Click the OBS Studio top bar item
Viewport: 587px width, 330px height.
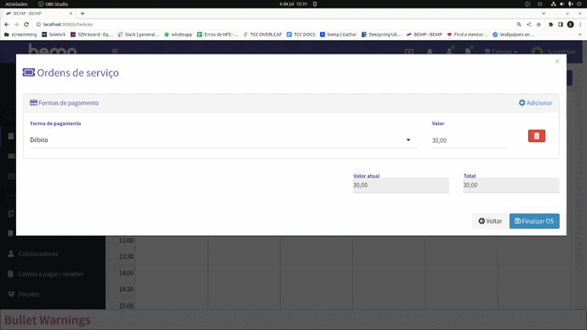click(x=53, y=4)
